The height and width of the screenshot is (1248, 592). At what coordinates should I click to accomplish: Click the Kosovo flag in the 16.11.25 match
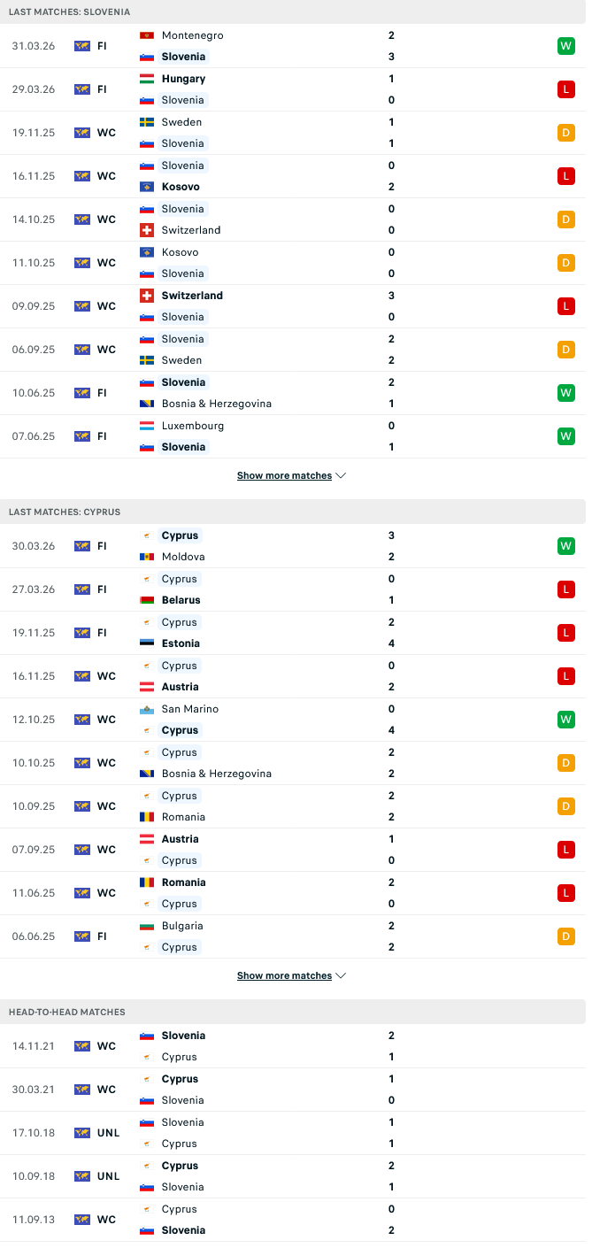(147, 187)
